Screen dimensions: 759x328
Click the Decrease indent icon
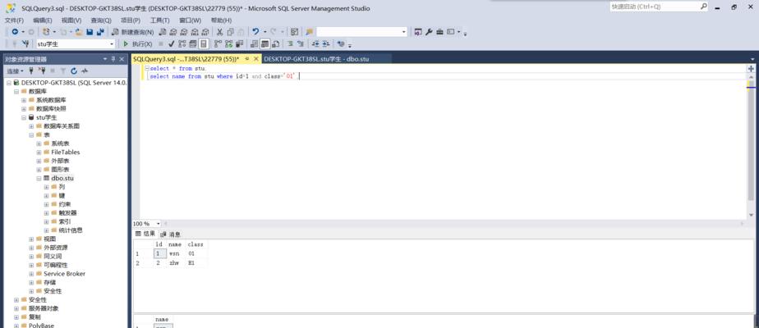point(315,44)
